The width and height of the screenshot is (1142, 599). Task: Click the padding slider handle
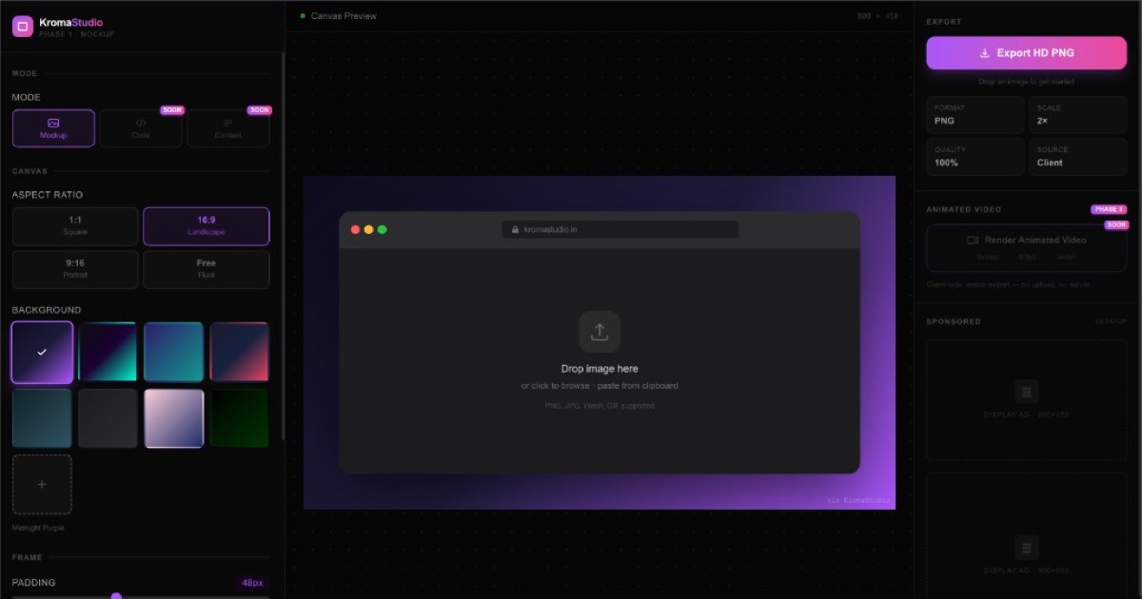tap(116, 596)
